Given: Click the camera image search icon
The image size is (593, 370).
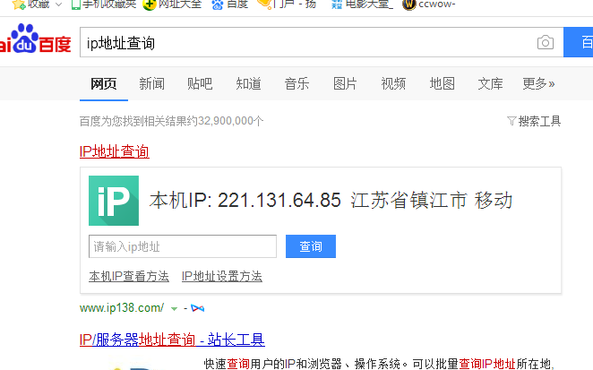Looking at the screenshot, I should coord(545,43).
